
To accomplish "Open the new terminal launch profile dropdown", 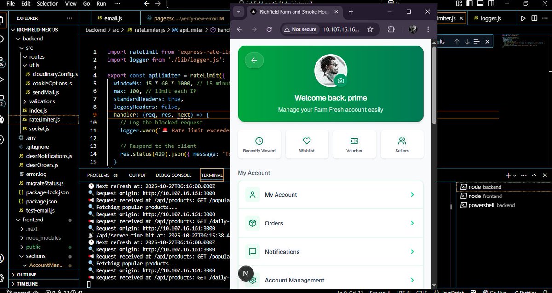I will point(514,175).
